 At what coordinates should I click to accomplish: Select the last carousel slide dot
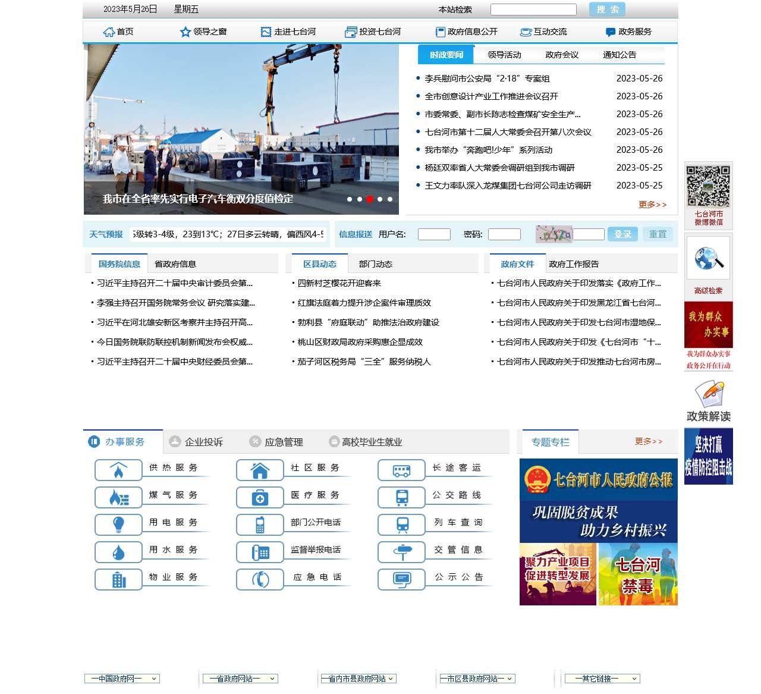[390, 199]
